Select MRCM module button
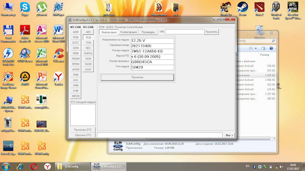The width and height of the screenshot is (305, 171). pyautogui.click(x=76, y=96)
